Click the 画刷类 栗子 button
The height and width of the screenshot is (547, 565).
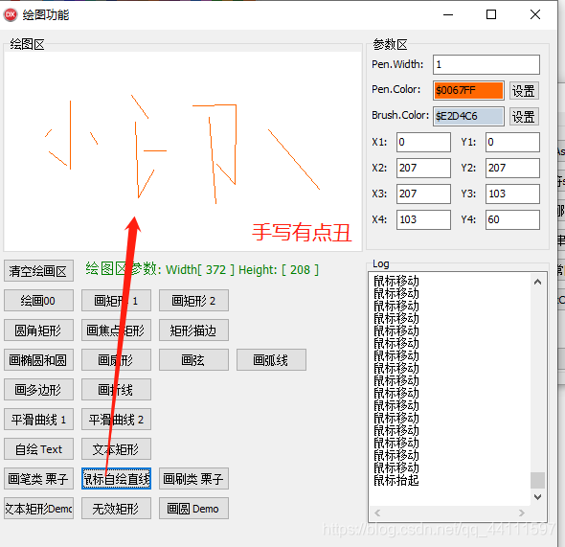pyautogui.click(x=193, y=479)
